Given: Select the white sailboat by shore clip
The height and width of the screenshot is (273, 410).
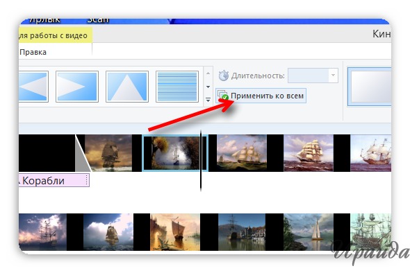Looking at the screenshot, I should pyautogui.click(x=309, y=232).
